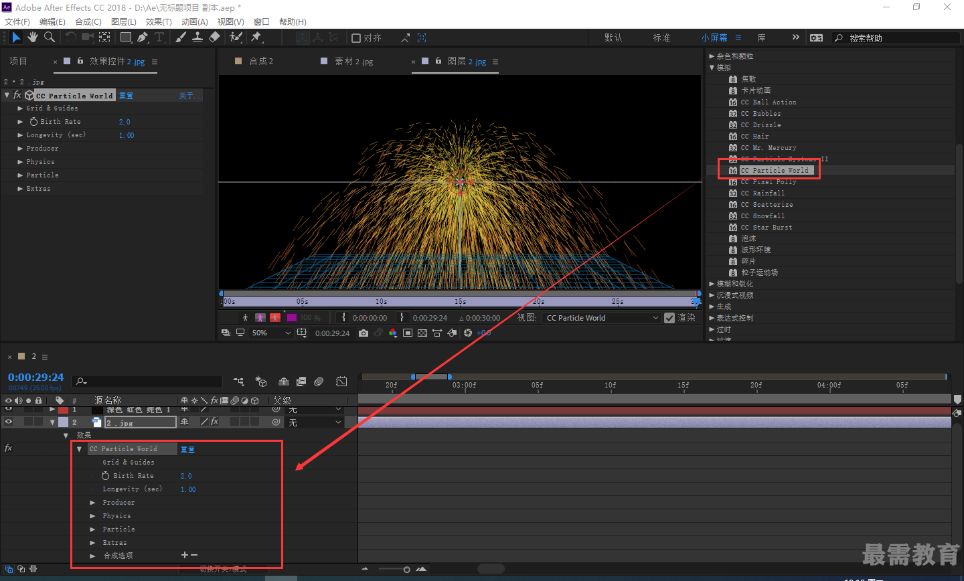Toggle the transparency grid icon in viewer
The height and width of the screenshot is (581, 964).
click(x=422, y=333)
